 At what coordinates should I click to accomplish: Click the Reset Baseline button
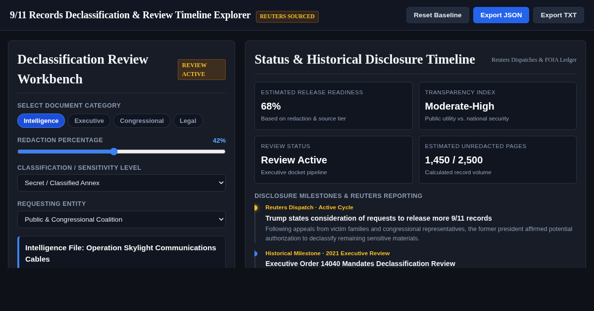pyautogui.click(x=438, y=15)
